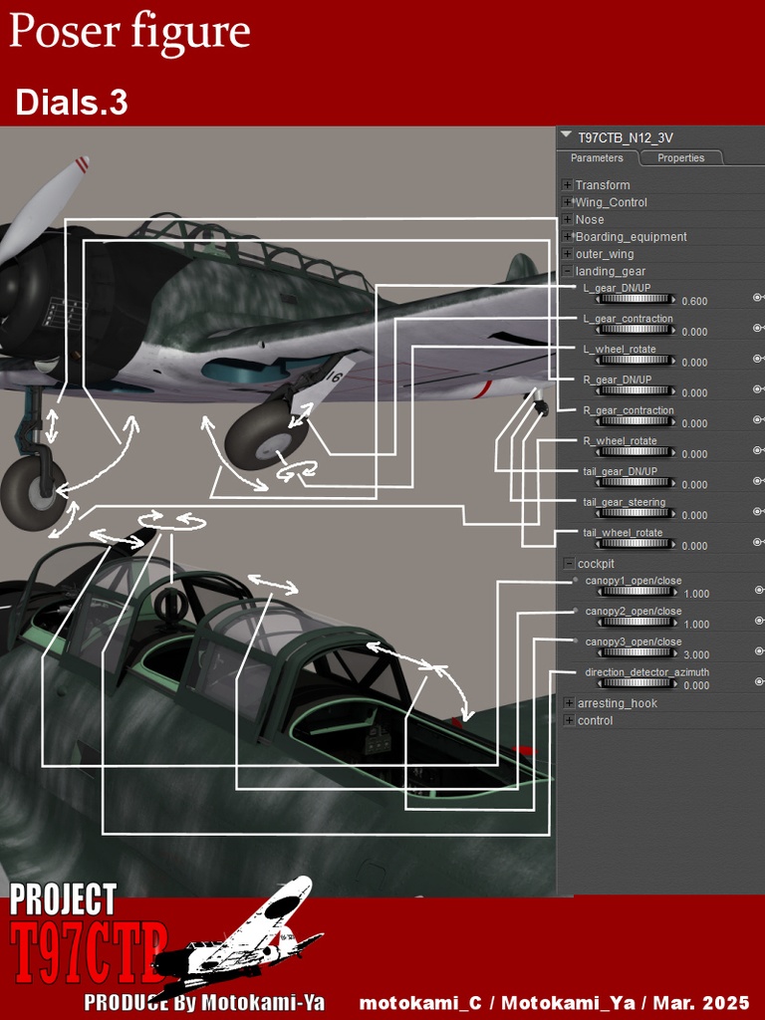Open tail_wheel_rotate parameter settings icon
765x1020 pixels.
click(758, 542)
